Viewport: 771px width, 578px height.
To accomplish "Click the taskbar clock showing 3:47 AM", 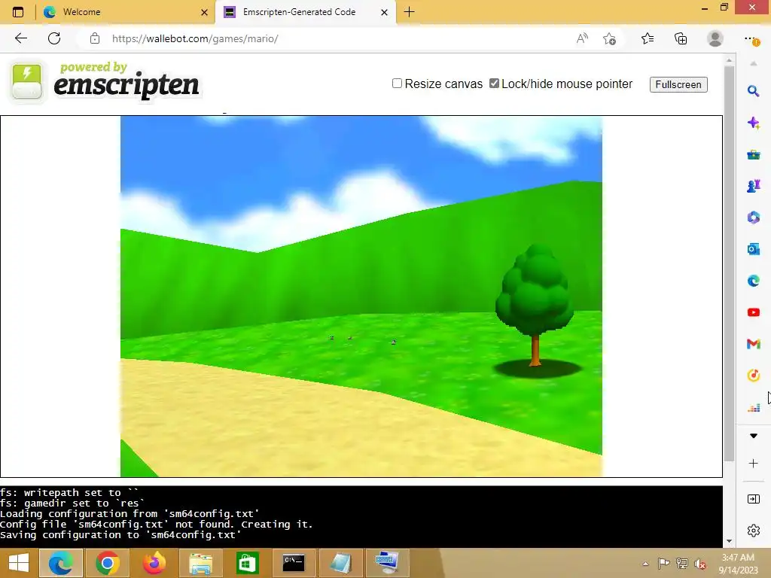I will (x=738, y=564).
